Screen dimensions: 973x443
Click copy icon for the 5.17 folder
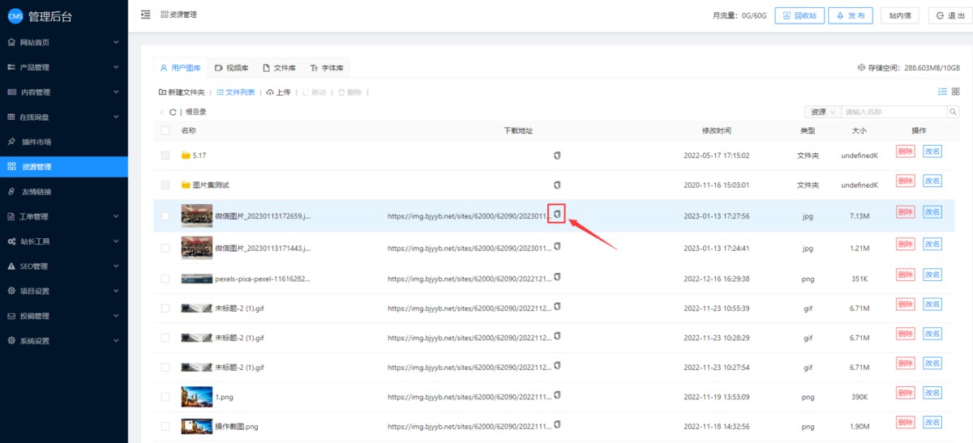557,155
